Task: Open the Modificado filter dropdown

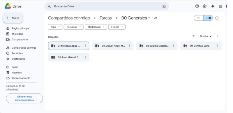Action: [96, 27]
